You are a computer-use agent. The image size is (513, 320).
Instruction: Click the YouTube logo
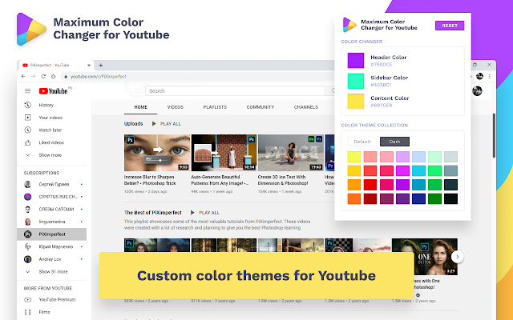54,91
